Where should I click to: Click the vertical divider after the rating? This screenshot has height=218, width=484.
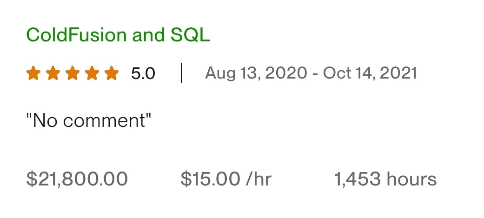click(x=181, y=73)
